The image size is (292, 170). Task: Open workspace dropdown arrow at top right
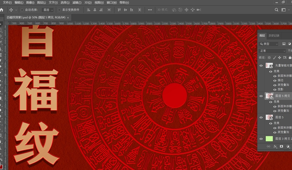click(289, 10)
